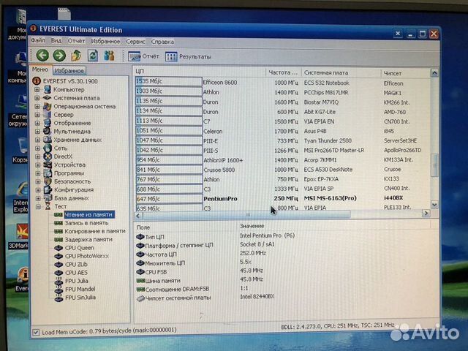Click the FPU SinJulia icon
Viewport: 468px width, 351px height.
pos(58,298)
